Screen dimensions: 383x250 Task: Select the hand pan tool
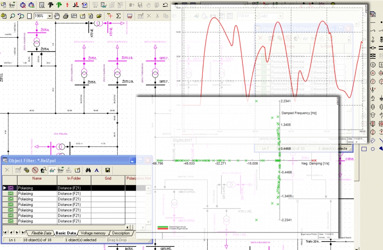[x=57, y=16]
